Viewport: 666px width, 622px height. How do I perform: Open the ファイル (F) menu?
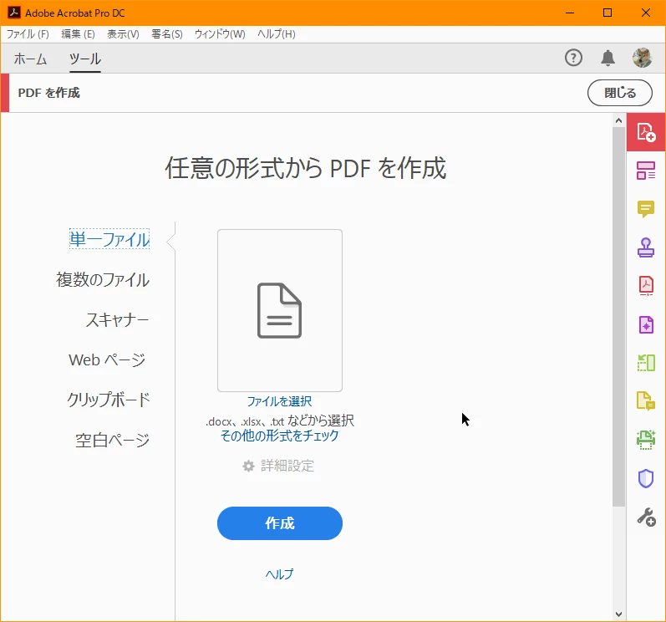(x=28, y=34)
